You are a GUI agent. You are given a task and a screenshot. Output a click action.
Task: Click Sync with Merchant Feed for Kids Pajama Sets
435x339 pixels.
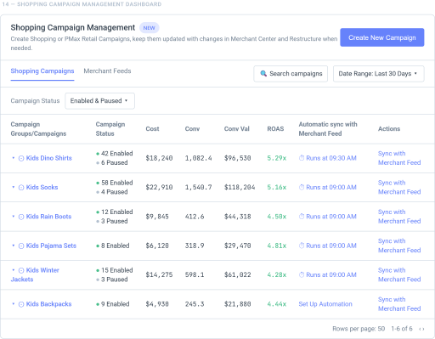399,246
